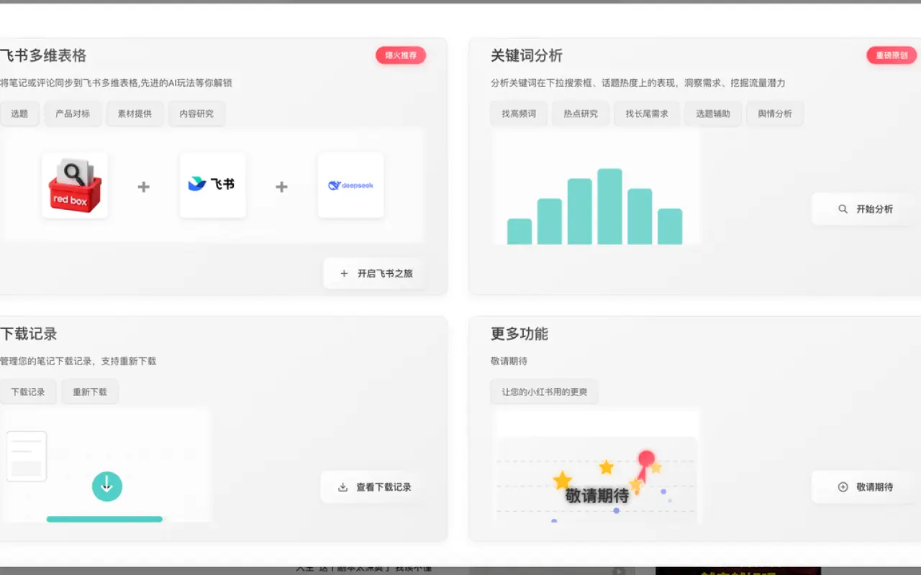Select the 飞书 (Feishu) logo icon
Viewport: 921px width, 575px height.
pos(212,185)
